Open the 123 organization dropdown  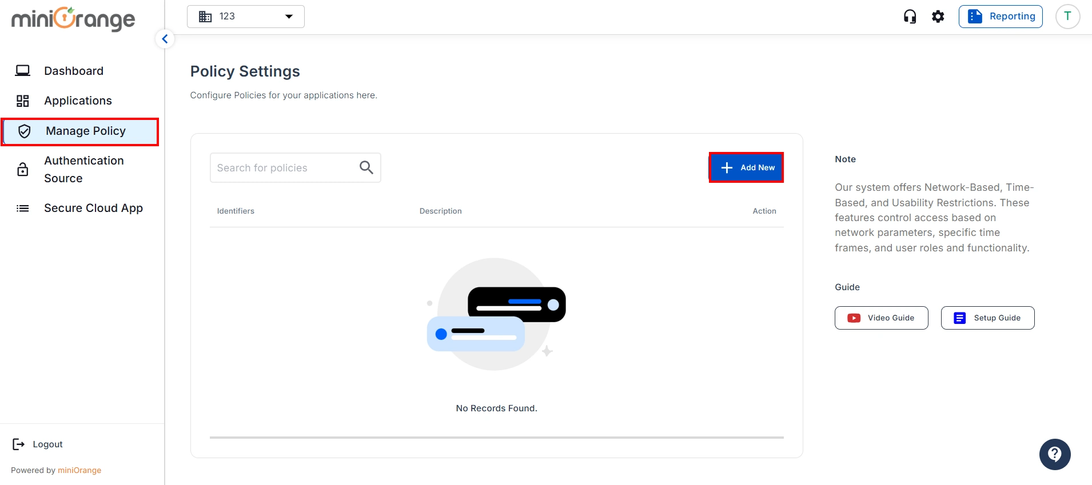coord(246,17)
